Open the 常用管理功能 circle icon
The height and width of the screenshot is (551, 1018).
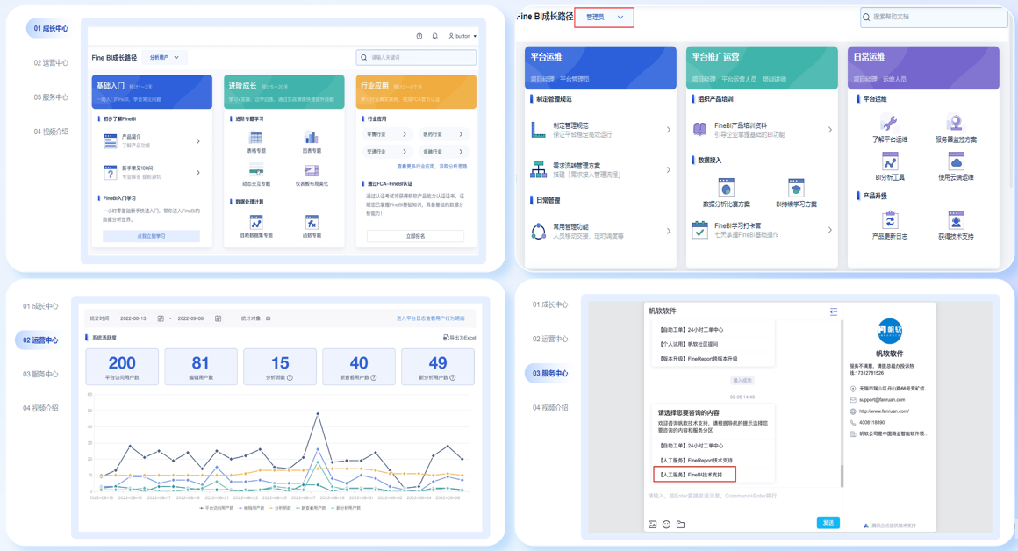(538, 231)
